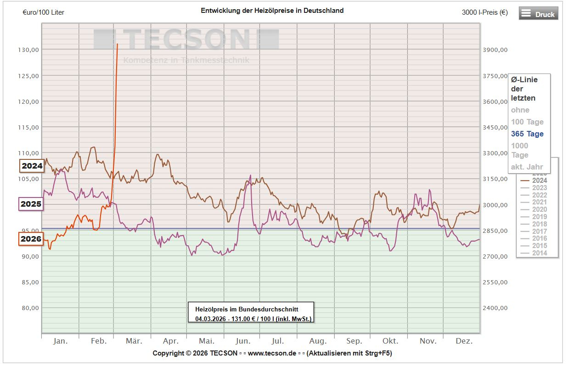
Task: Click the Heizölpreis im Bundesdurchschnitt info box
Action: tap(251, 313)
